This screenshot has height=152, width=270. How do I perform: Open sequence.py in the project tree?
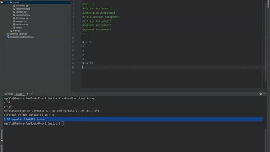(x=22, y=24)
